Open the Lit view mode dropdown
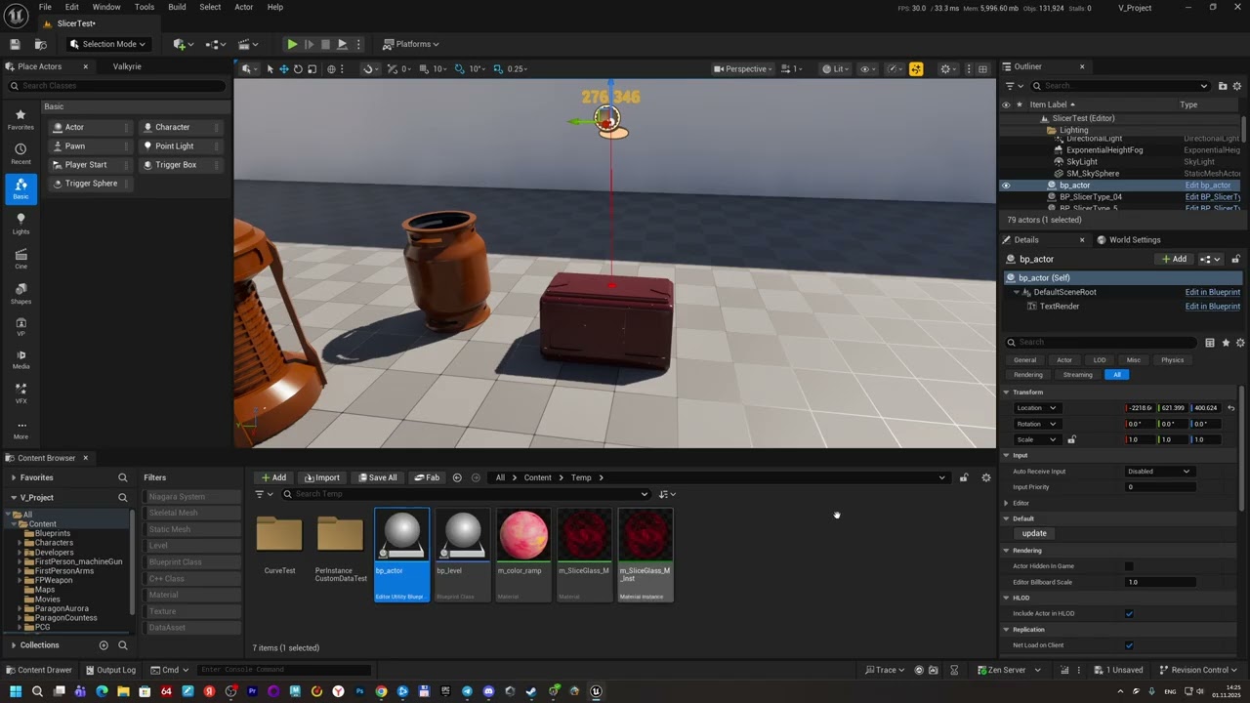The height and width of the screenshot is (703, 1250). tap(836, 68)
